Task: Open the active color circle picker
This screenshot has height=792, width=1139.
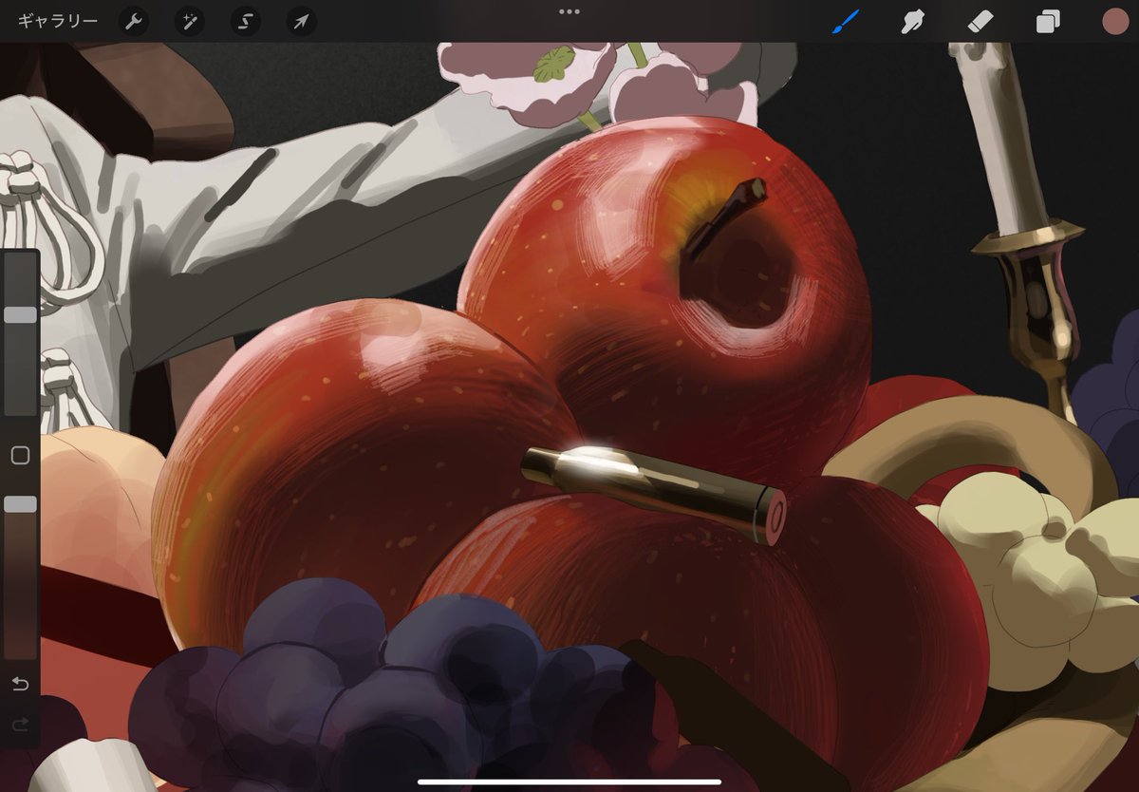Action: [x=1115, y=21]
